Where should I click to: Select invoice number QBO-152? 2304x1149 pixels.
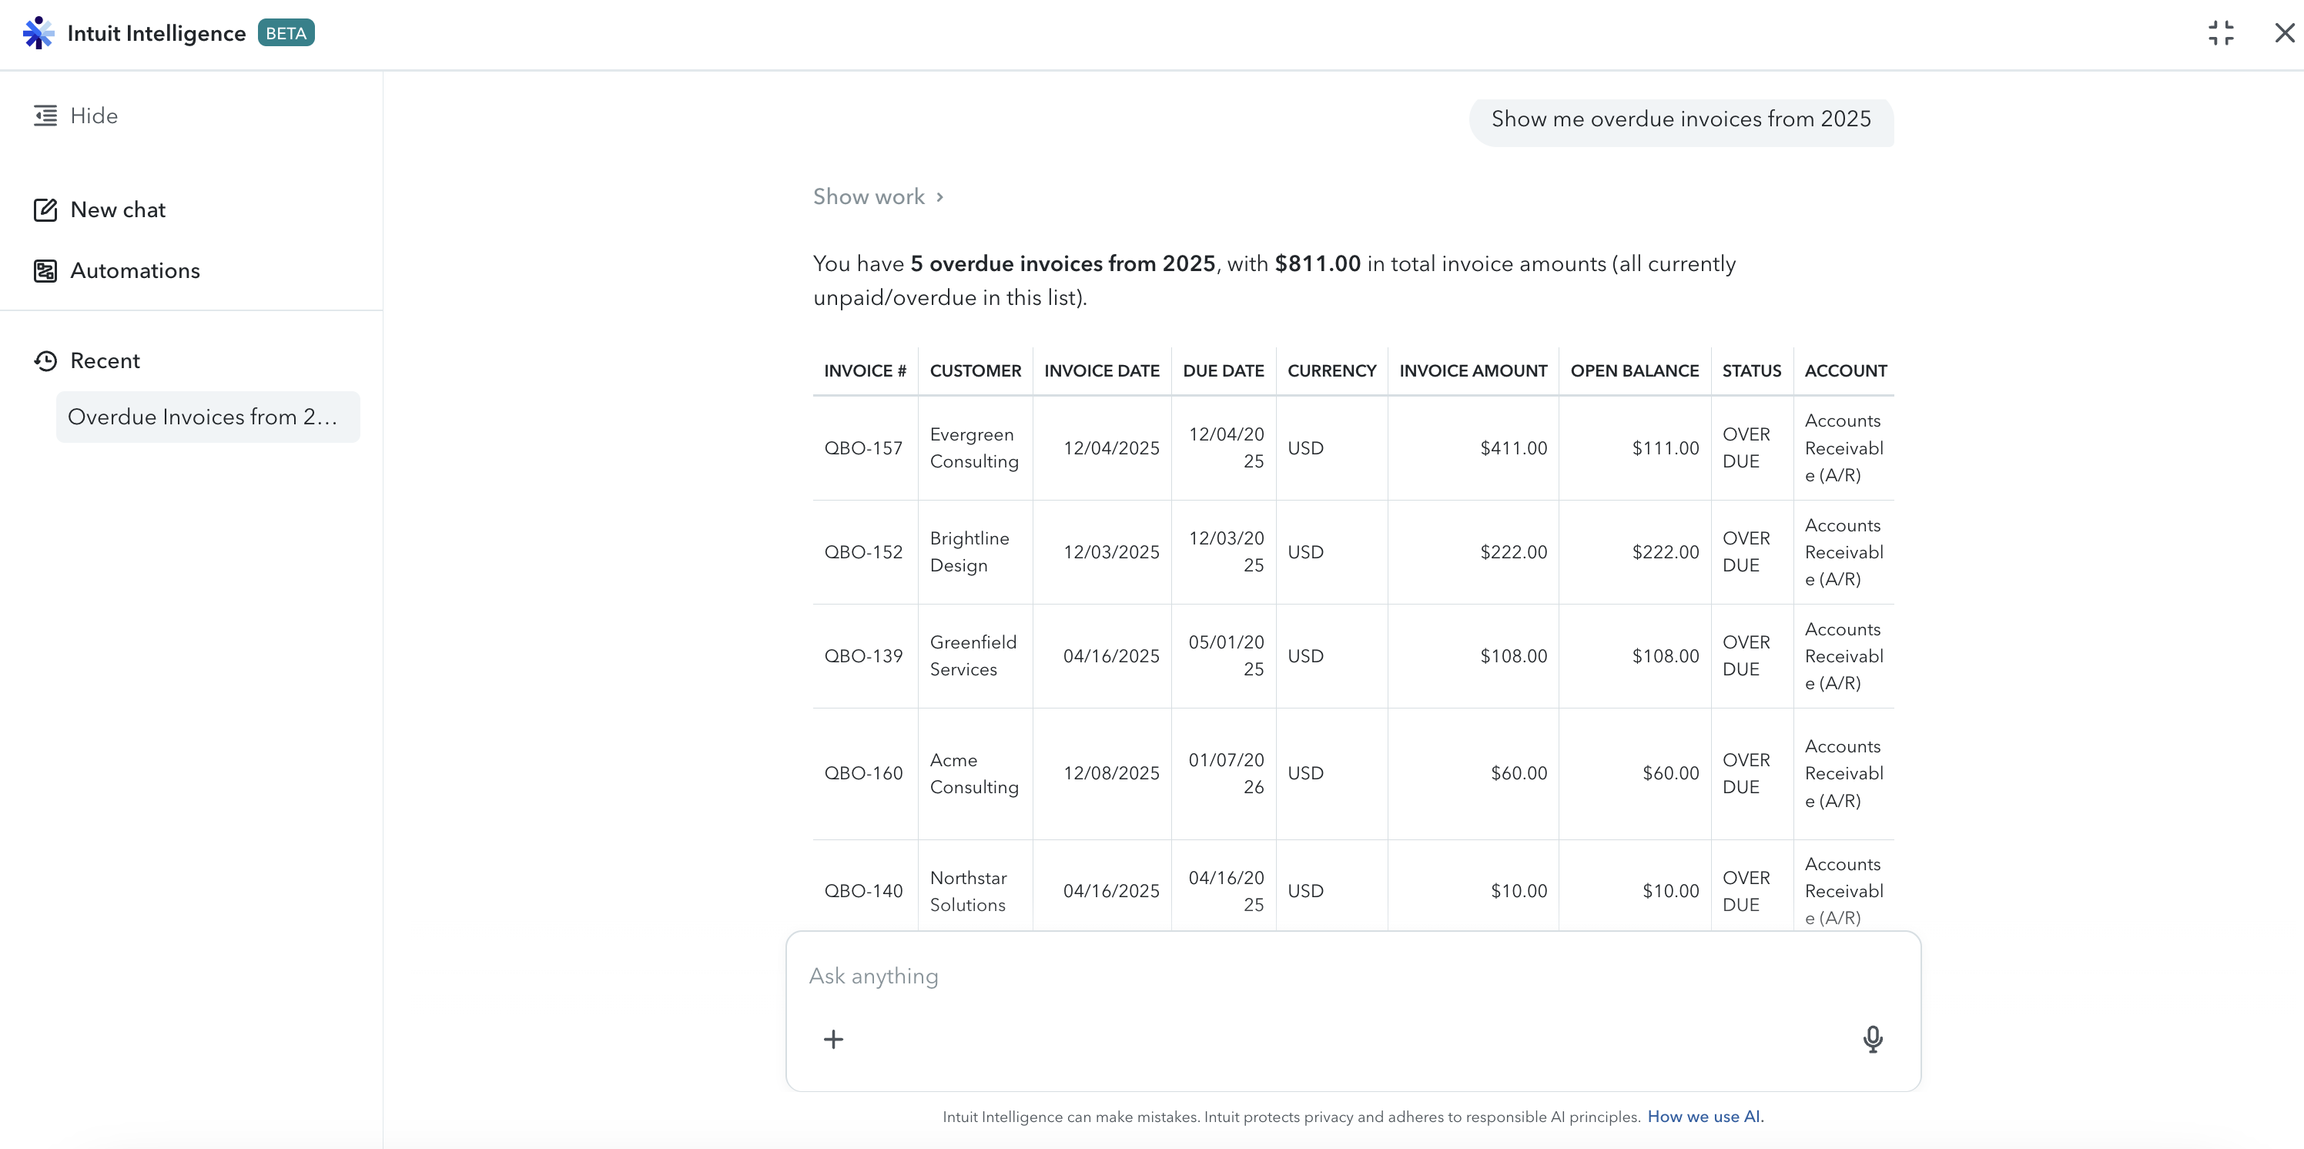tap(863, 553)
